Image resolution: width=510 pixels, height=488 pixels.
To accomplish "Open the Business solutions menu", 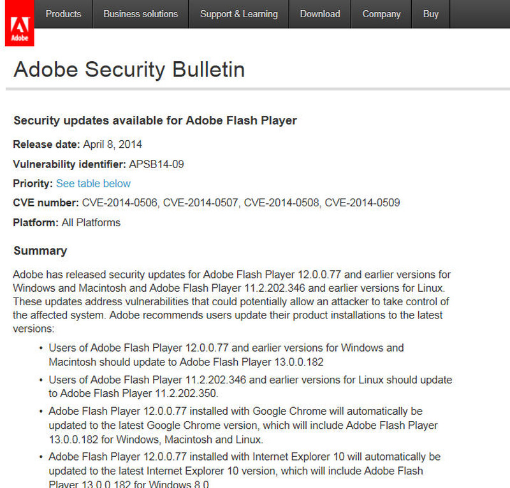I will coord(140,13).
